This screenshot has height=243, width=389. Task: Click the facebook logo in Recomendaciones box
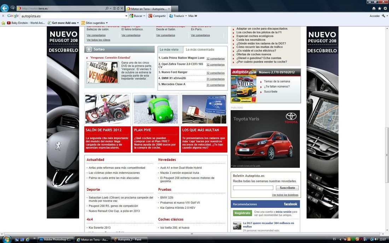tap(290, 204)
